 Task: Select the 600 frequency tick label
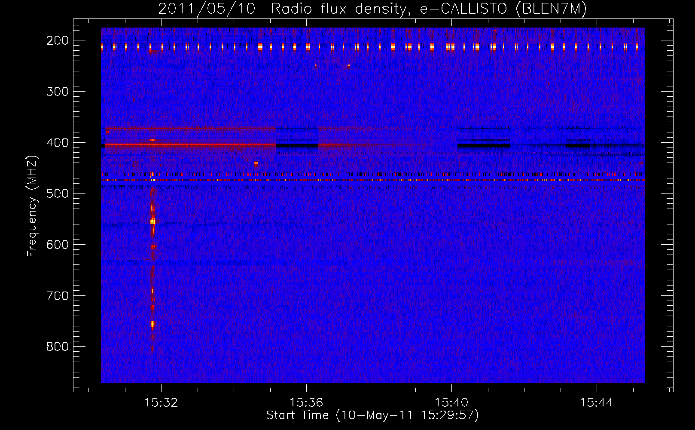(58, 245)
